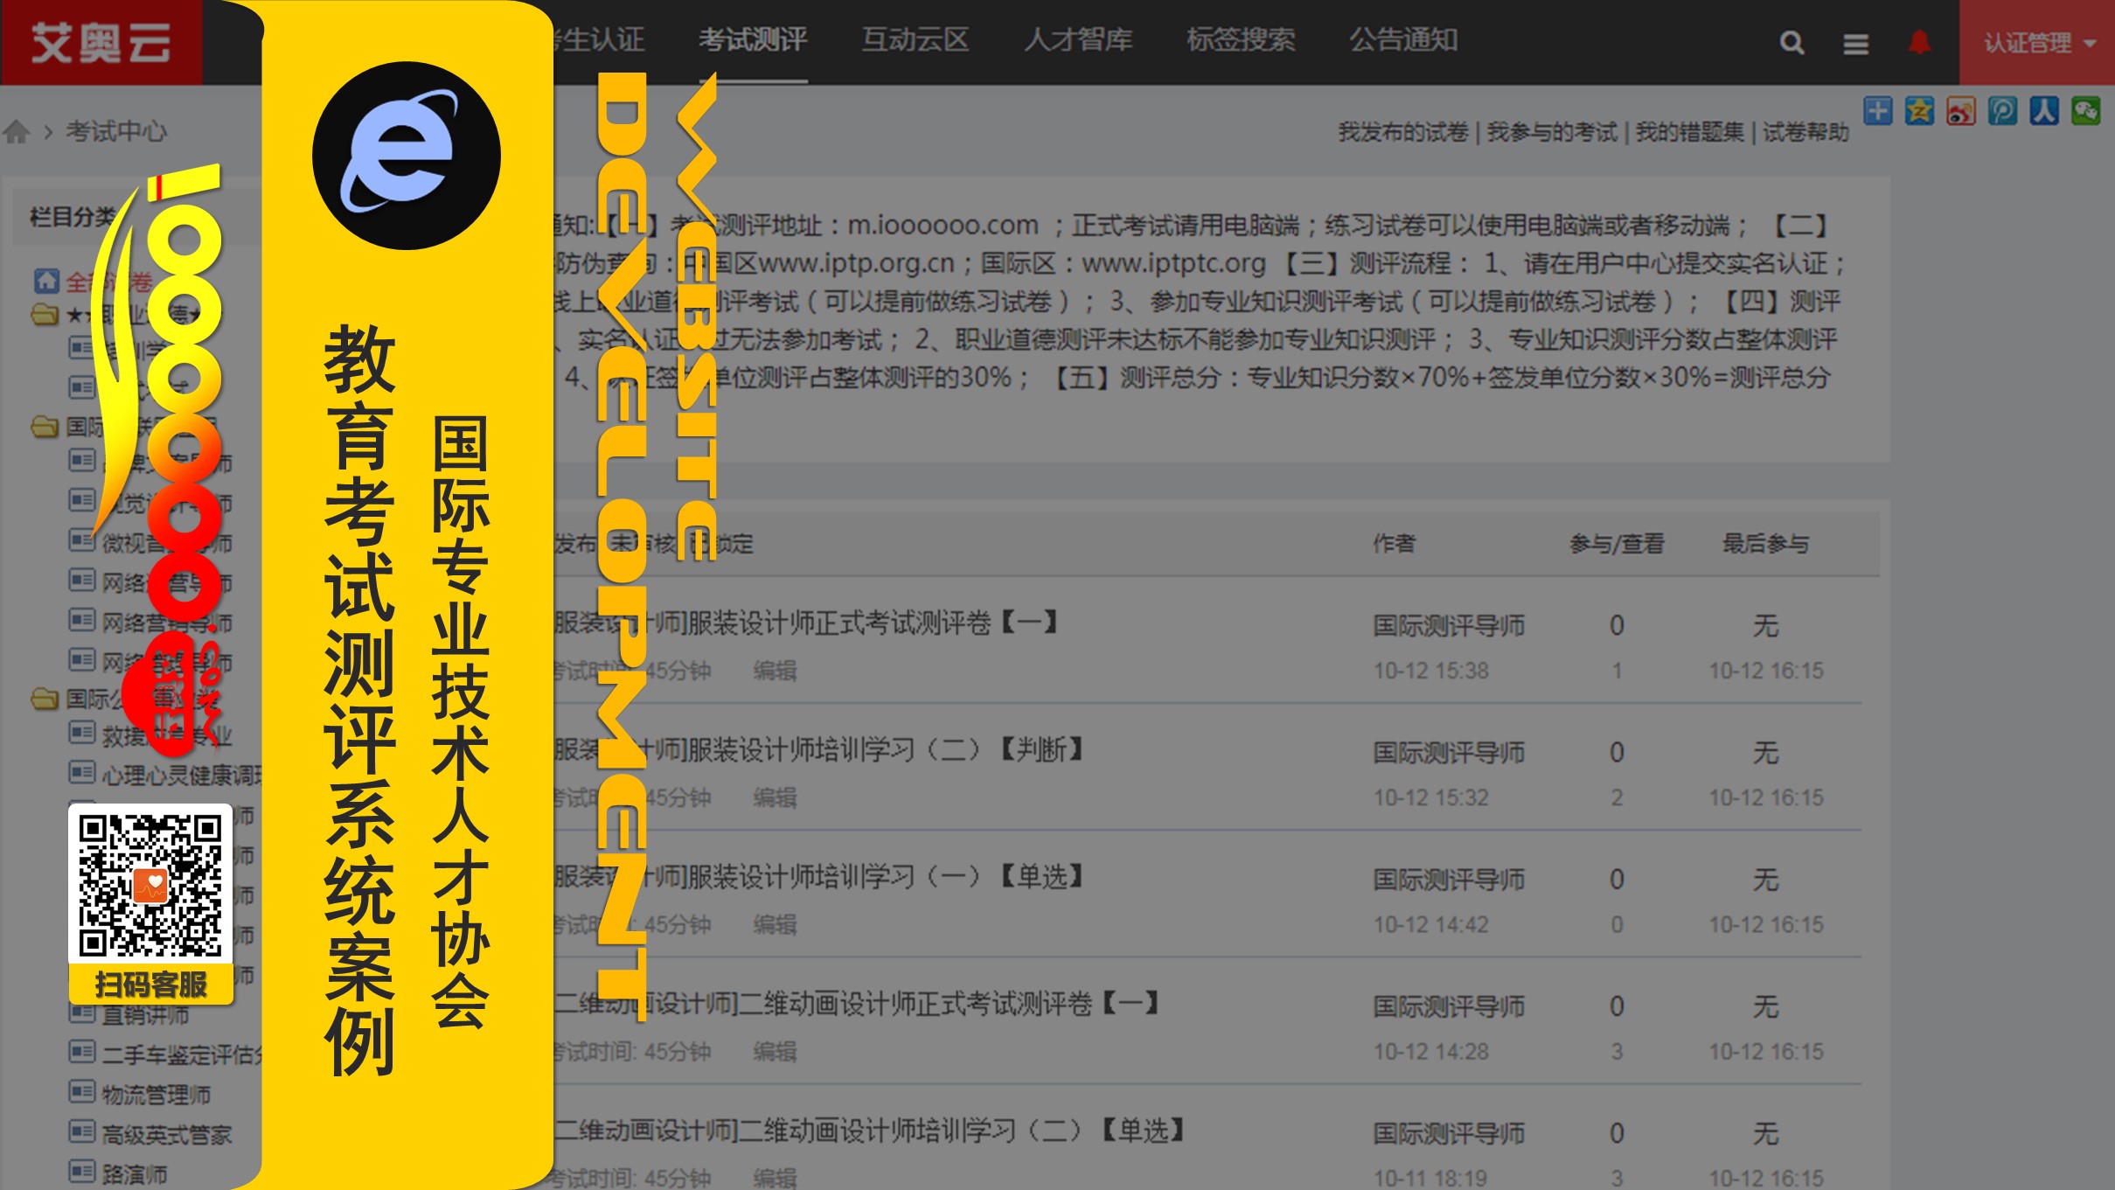The image size is (2115, 1190).
Task: Edit the 服装设计师正式考试测评卷 row
Action: 775,672
